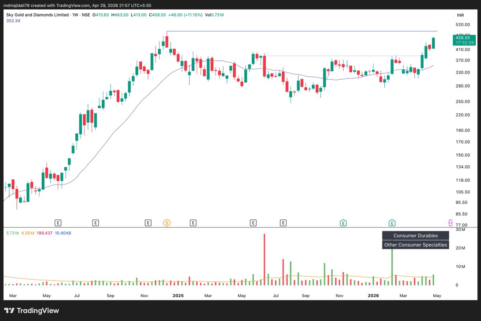Image resolution: width=481 pixels, height=321 pixels.
Task: Select the solid blue horizontal resistance line
Action: (x=302, y=31)
